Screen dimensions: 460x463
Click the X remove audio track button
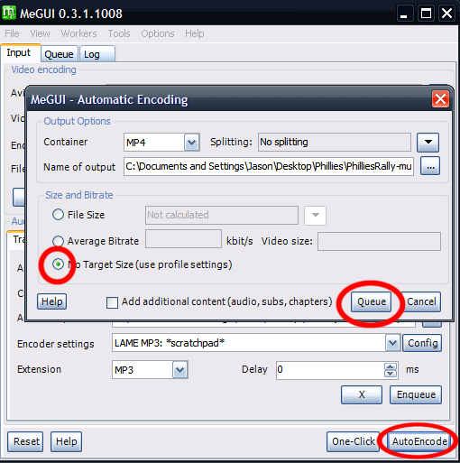click(x=362, y=394)
